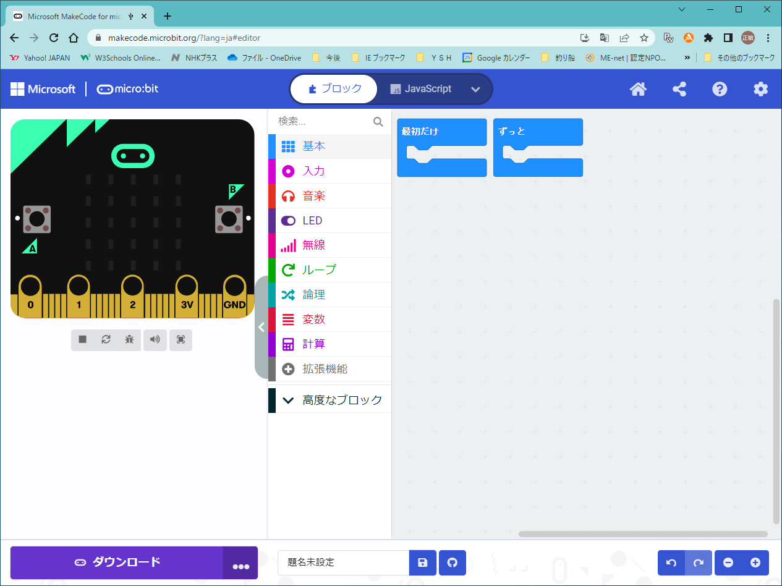Show hidden bookmarks with » chevron

(687, 57)
